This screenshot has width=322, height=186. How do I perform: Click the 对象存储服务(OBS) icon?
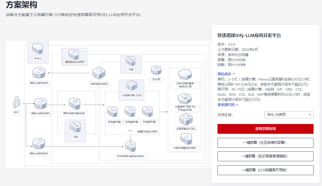click(x=186, y=139)
